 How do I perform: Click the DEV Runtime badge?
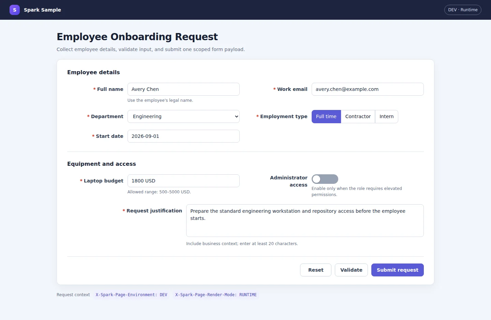[x=463, y=10]
